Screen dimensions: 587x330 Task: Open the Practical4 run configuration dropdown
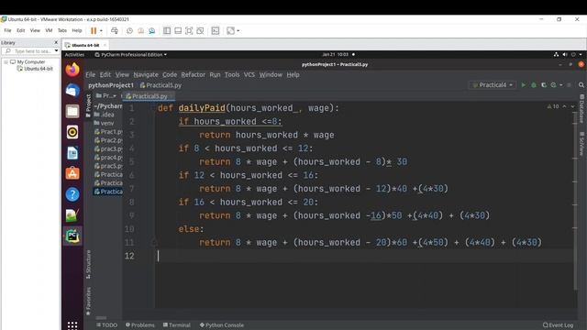tap(493, 85)
